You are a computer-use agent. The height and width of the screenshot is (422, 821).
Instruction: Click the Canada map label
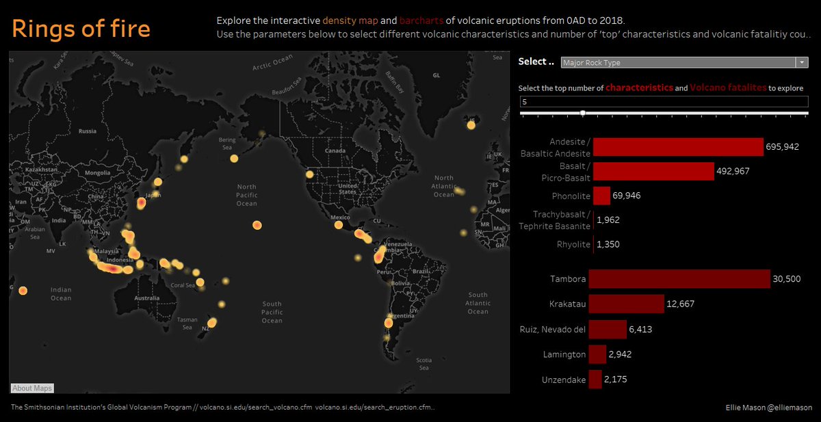pyautogui.click(x=336, y=150)
